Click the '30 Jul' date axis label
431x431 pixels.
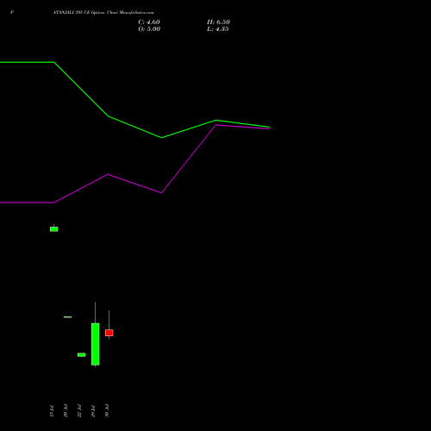coord(107,410)
